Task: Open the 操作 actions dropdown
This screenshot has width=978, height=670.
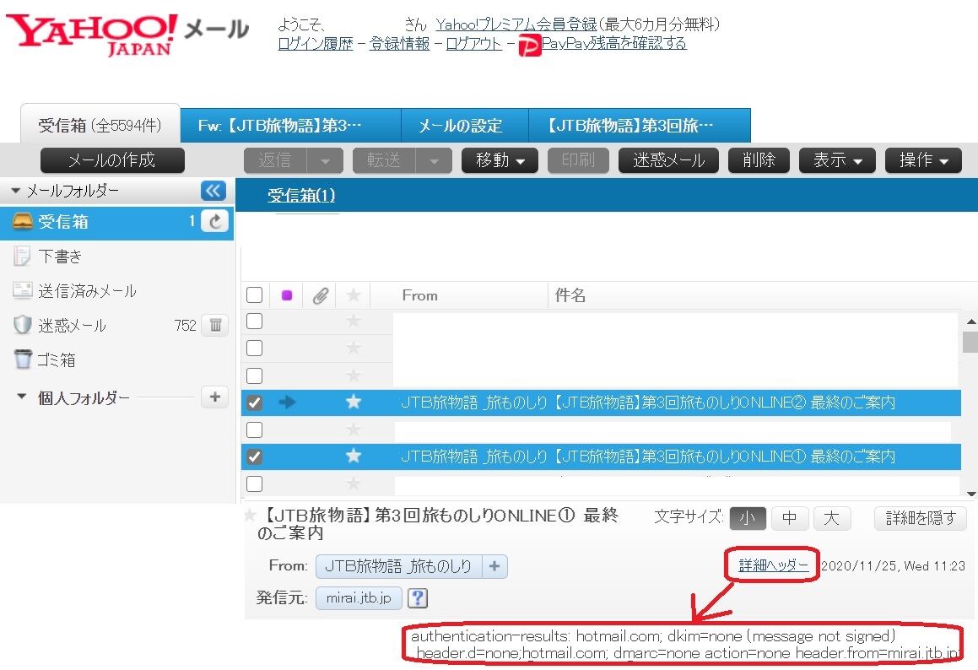Action: click(923, 160)
